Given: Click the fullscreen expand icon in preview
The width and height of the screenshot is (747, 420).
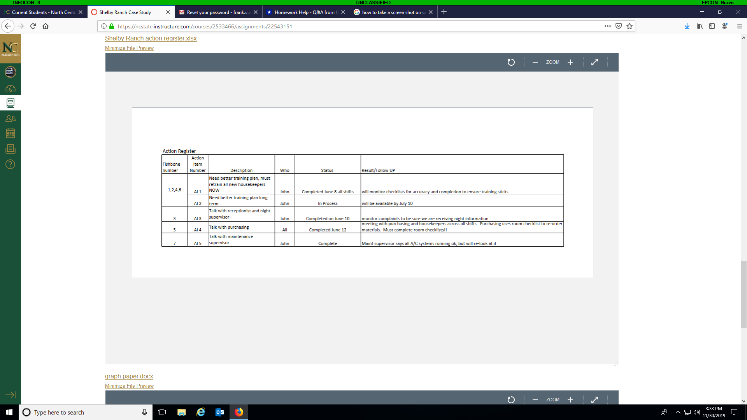Looking at the screenshot, I should pos(594,61).
